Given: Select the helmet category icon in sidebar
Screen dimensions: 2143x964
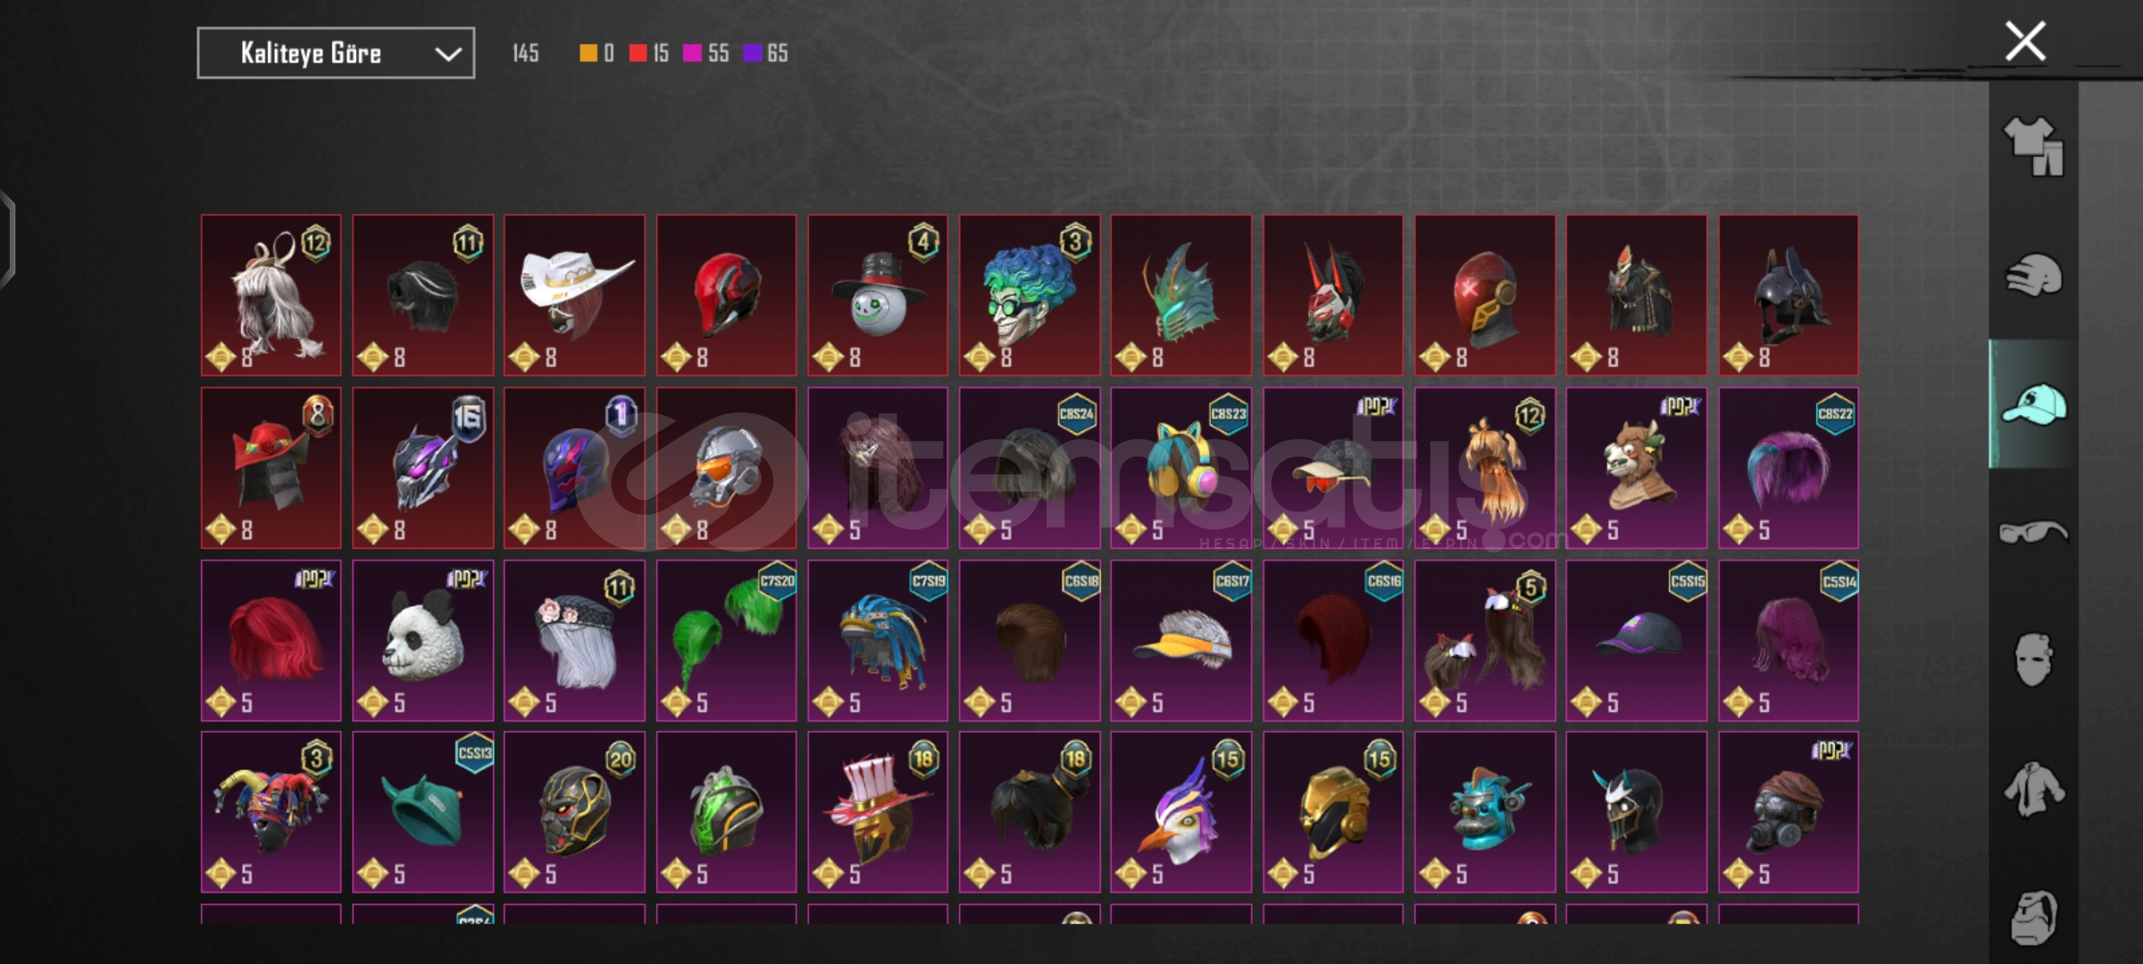Looking at the screenshot, I should point(2033,275).
